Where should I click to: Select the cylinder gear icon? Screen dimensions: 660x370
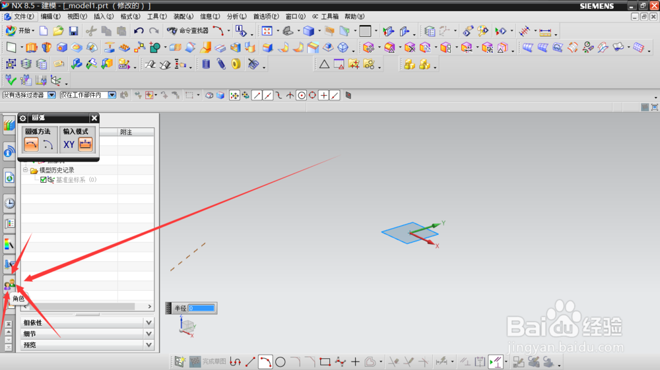(x=206, y=64)
